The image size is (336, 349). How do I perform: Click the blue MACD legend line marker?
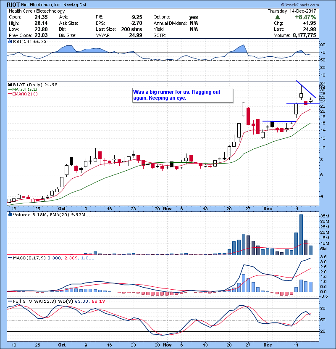coord(10,258)
